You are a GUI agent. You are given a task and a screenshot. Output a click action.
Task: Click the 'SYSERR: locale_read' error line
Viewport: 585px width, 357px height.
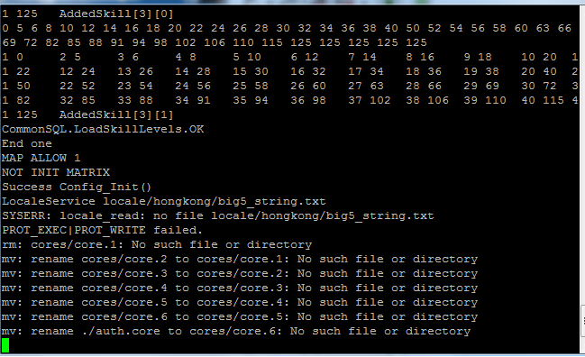pos(218,216)
